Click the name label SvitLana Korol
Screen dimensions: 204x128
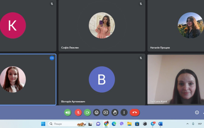pos(158,101)
